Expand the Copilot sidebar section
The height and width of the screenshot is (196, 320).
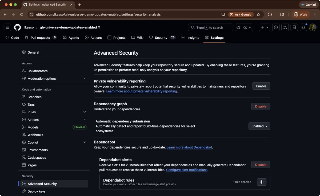(54, 142)
